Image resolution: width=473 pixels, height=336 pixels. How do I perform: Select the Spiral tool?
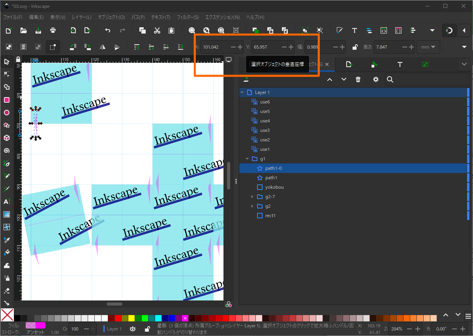(x=7, y=150)
